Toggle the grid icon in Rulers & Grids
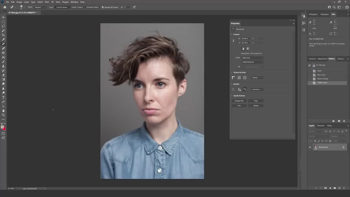 pyautogui.click(x=239, y=78)
